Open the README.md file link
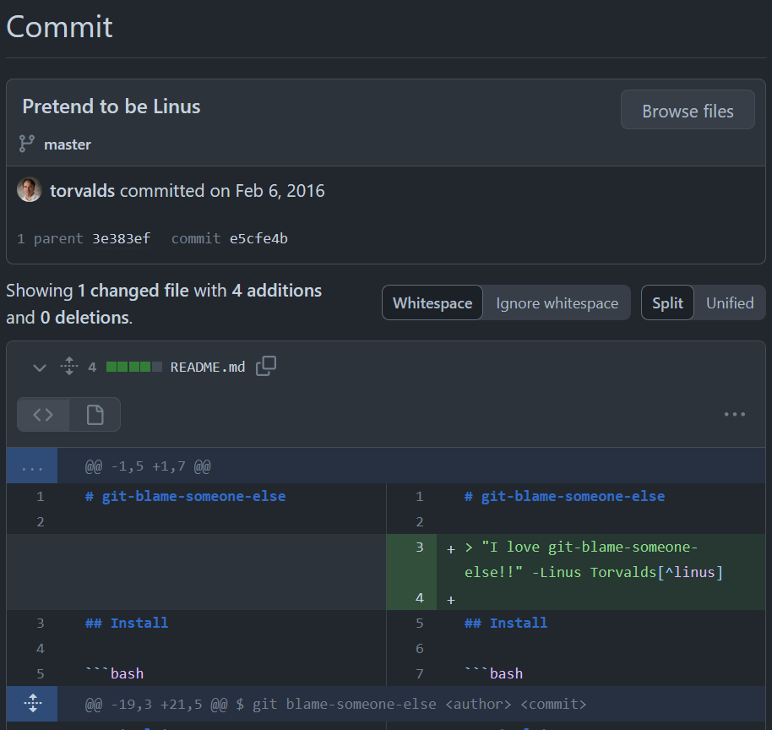This screenshot has height=730, width=772. (207, 367)
